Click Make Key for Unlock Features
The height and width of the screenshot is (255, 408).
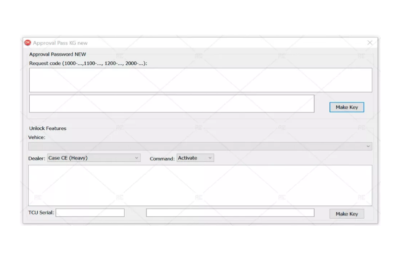click(347, 214)
